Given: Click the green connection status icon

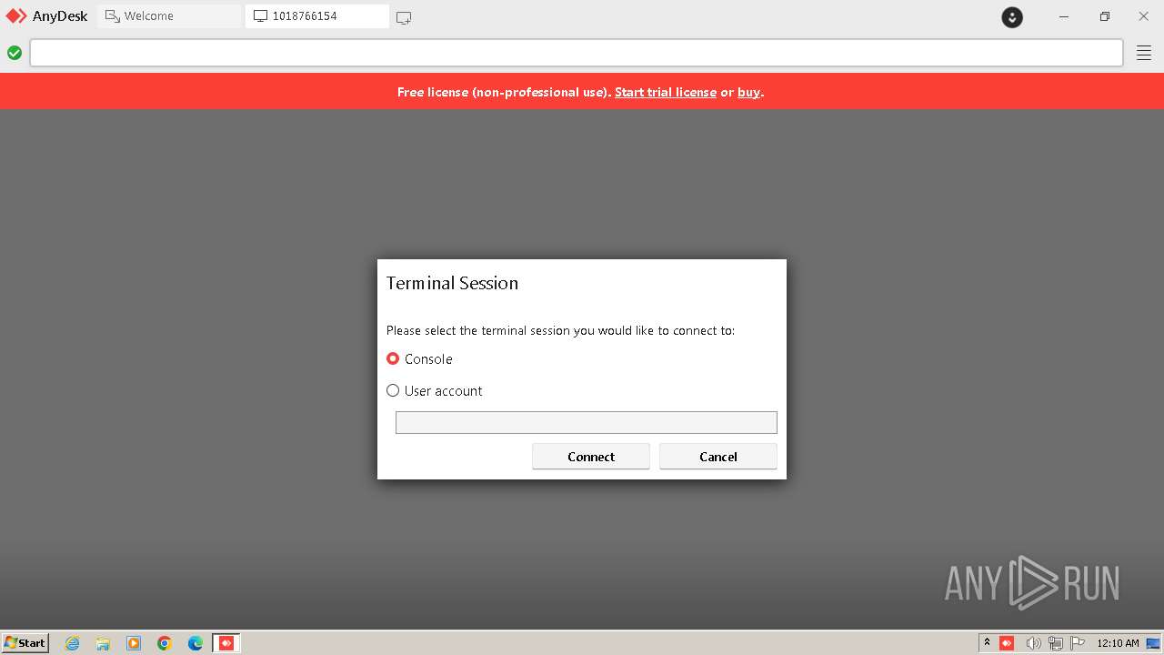Looking at the screenshot, I should 15,53.
